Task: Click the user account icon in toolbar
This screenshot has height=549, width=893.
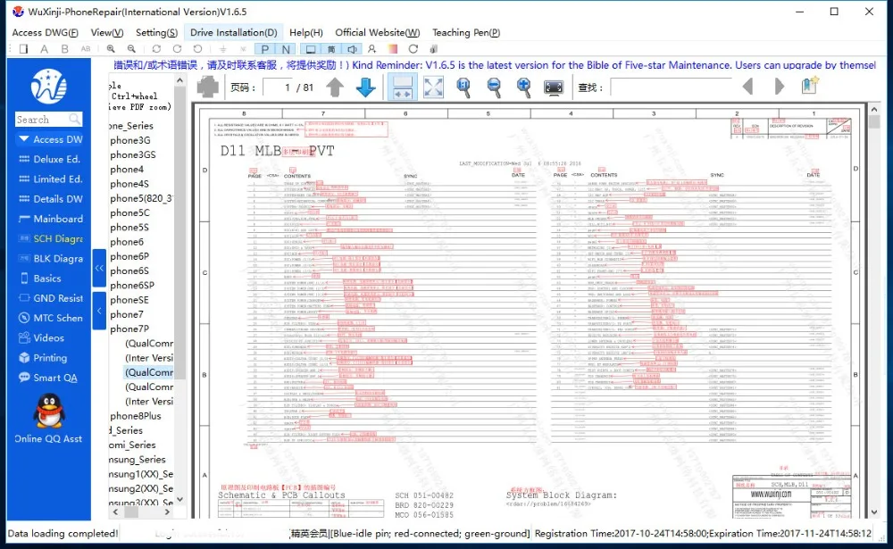Action: [371, 49]
